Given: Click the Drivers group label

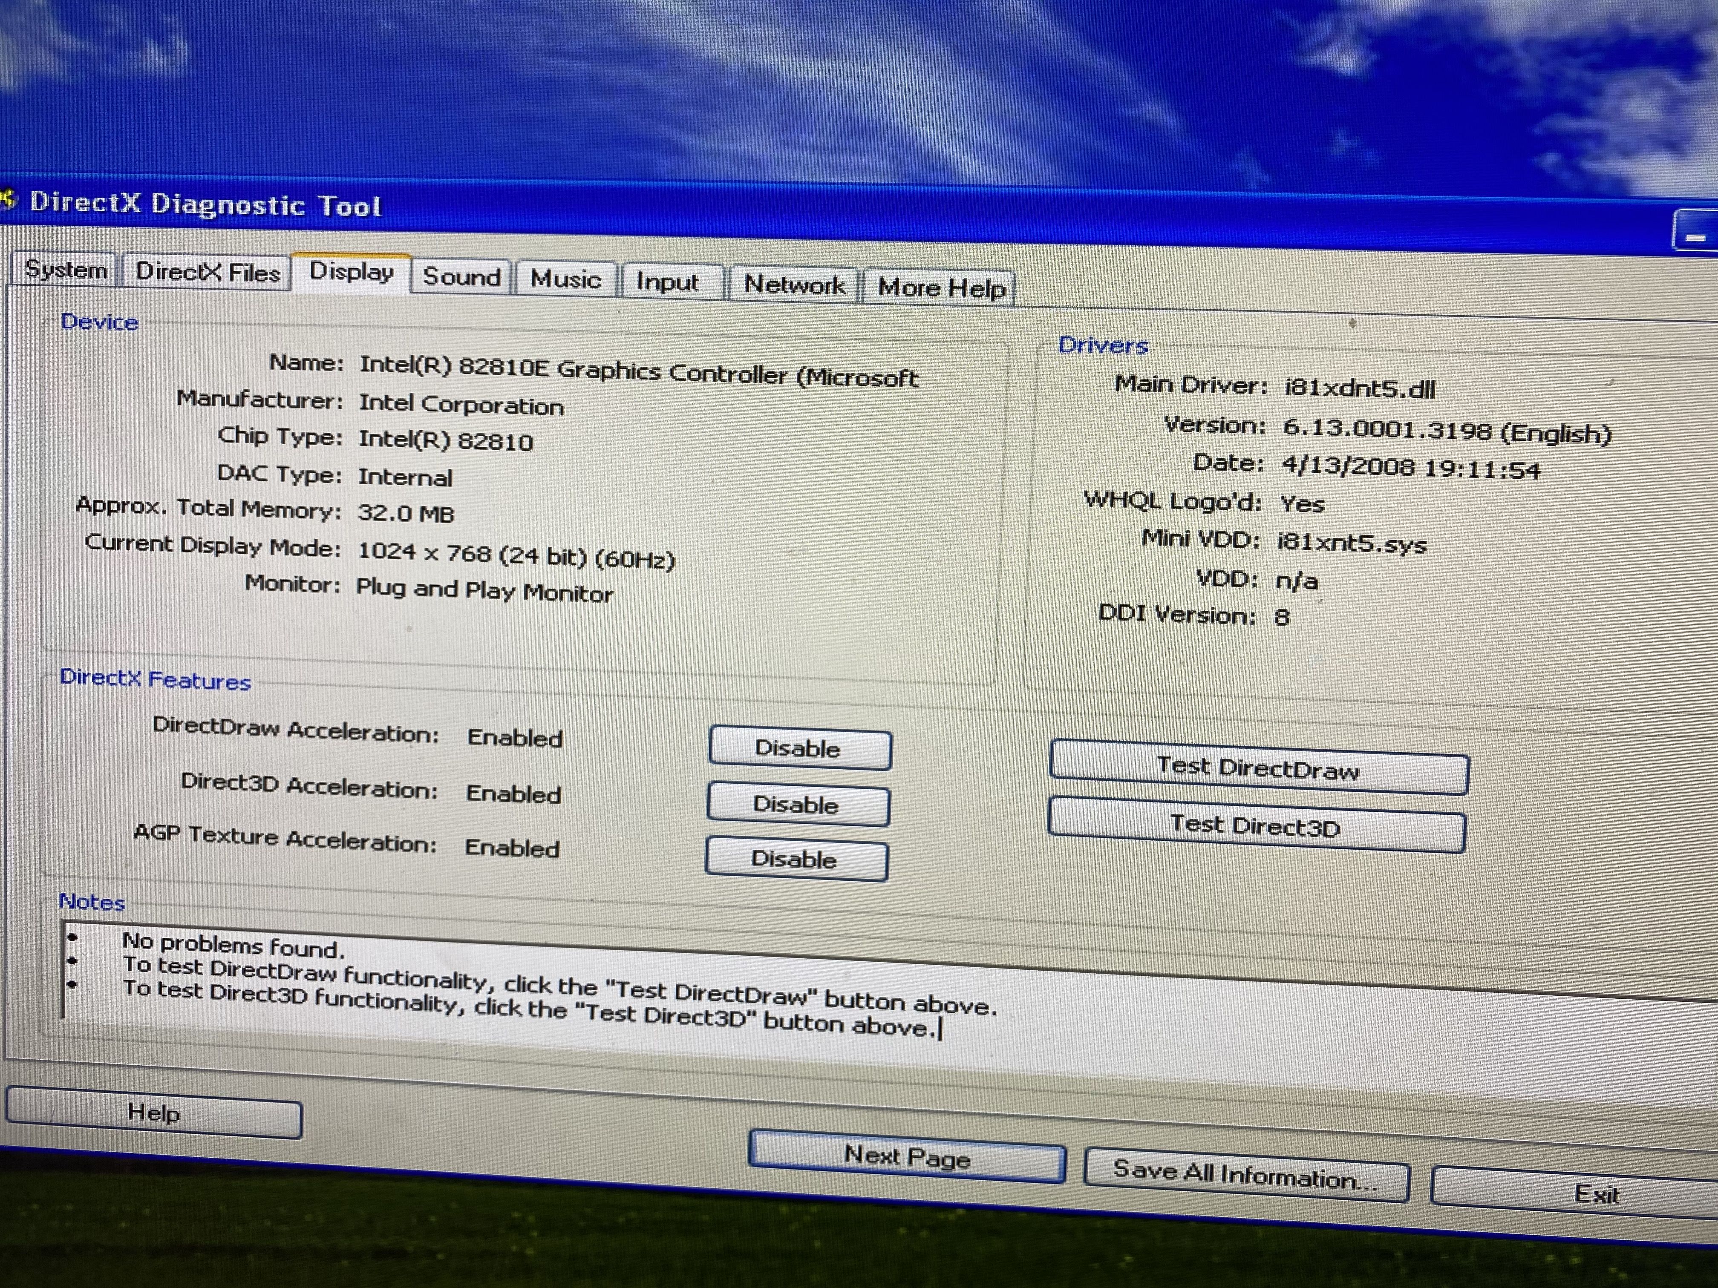Looking at the screenshot, I should (x=1103, y=345).
